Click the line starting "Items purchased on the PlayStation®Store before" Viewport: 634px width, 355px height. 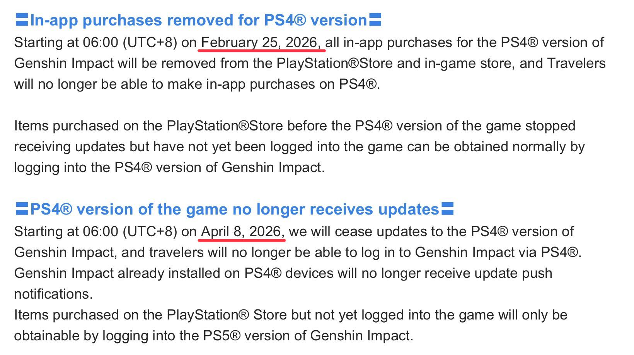point(295,126)
